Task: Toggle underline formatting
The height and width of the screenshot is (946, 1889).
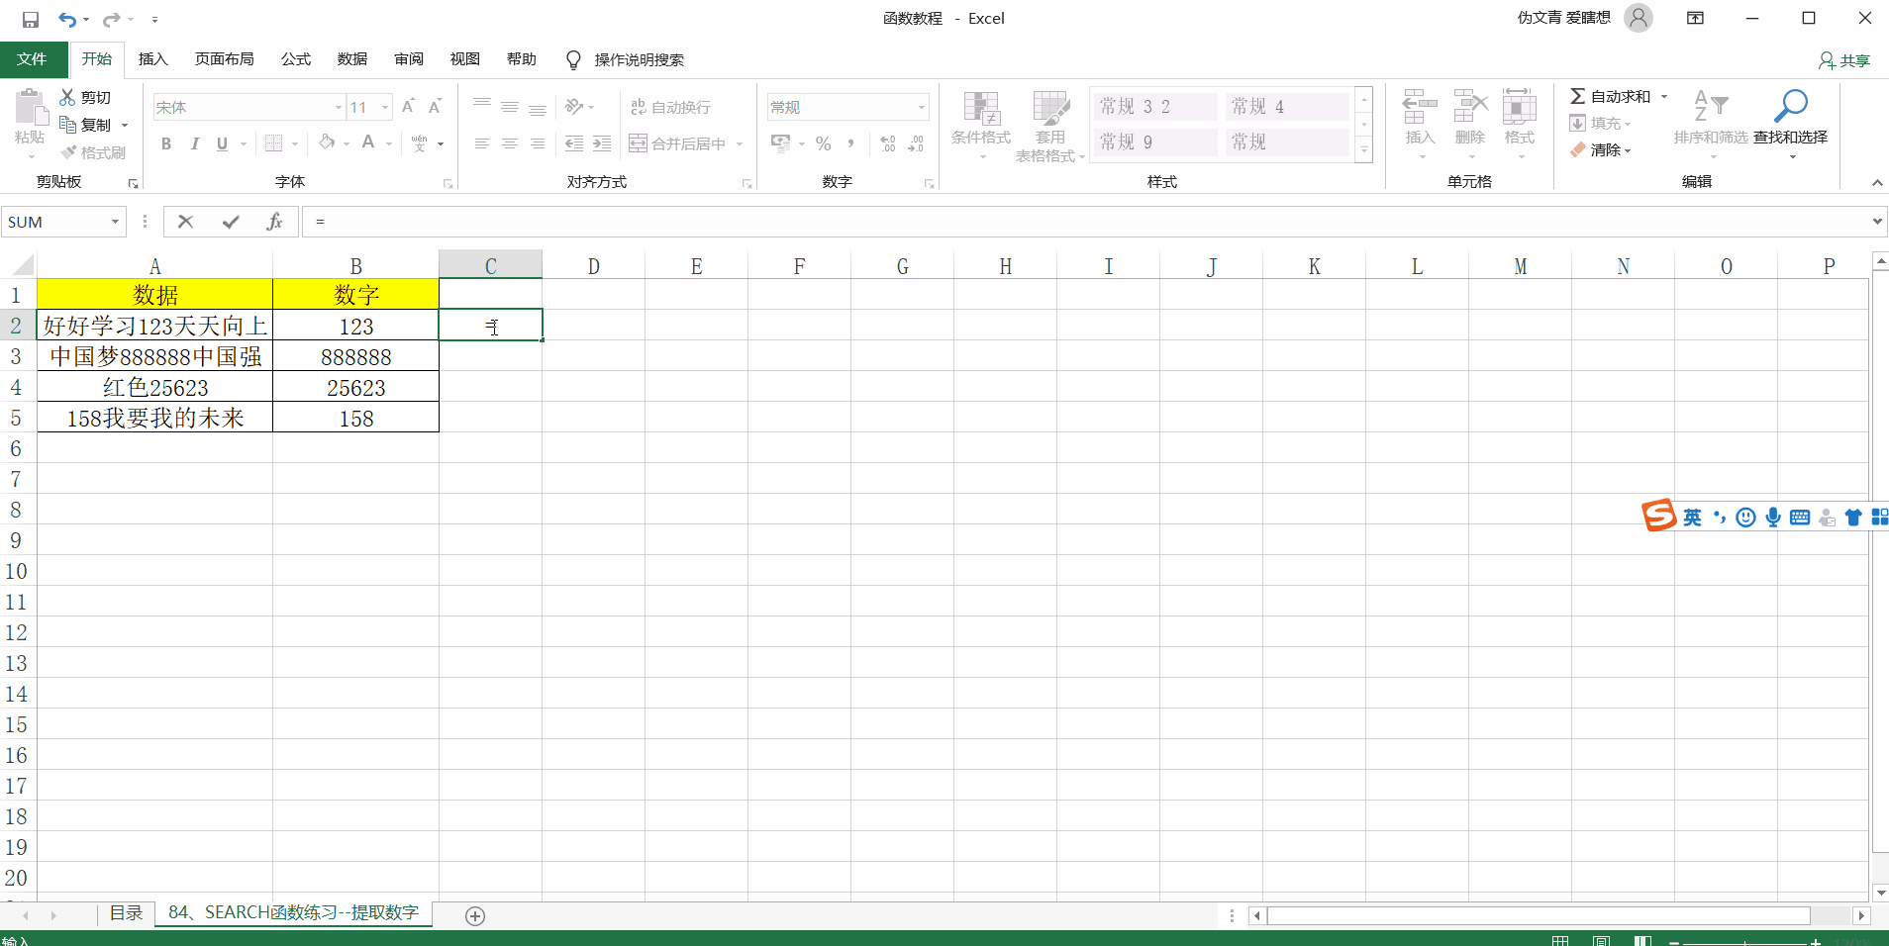Action: pyautogui.click(x=222, y=143)
